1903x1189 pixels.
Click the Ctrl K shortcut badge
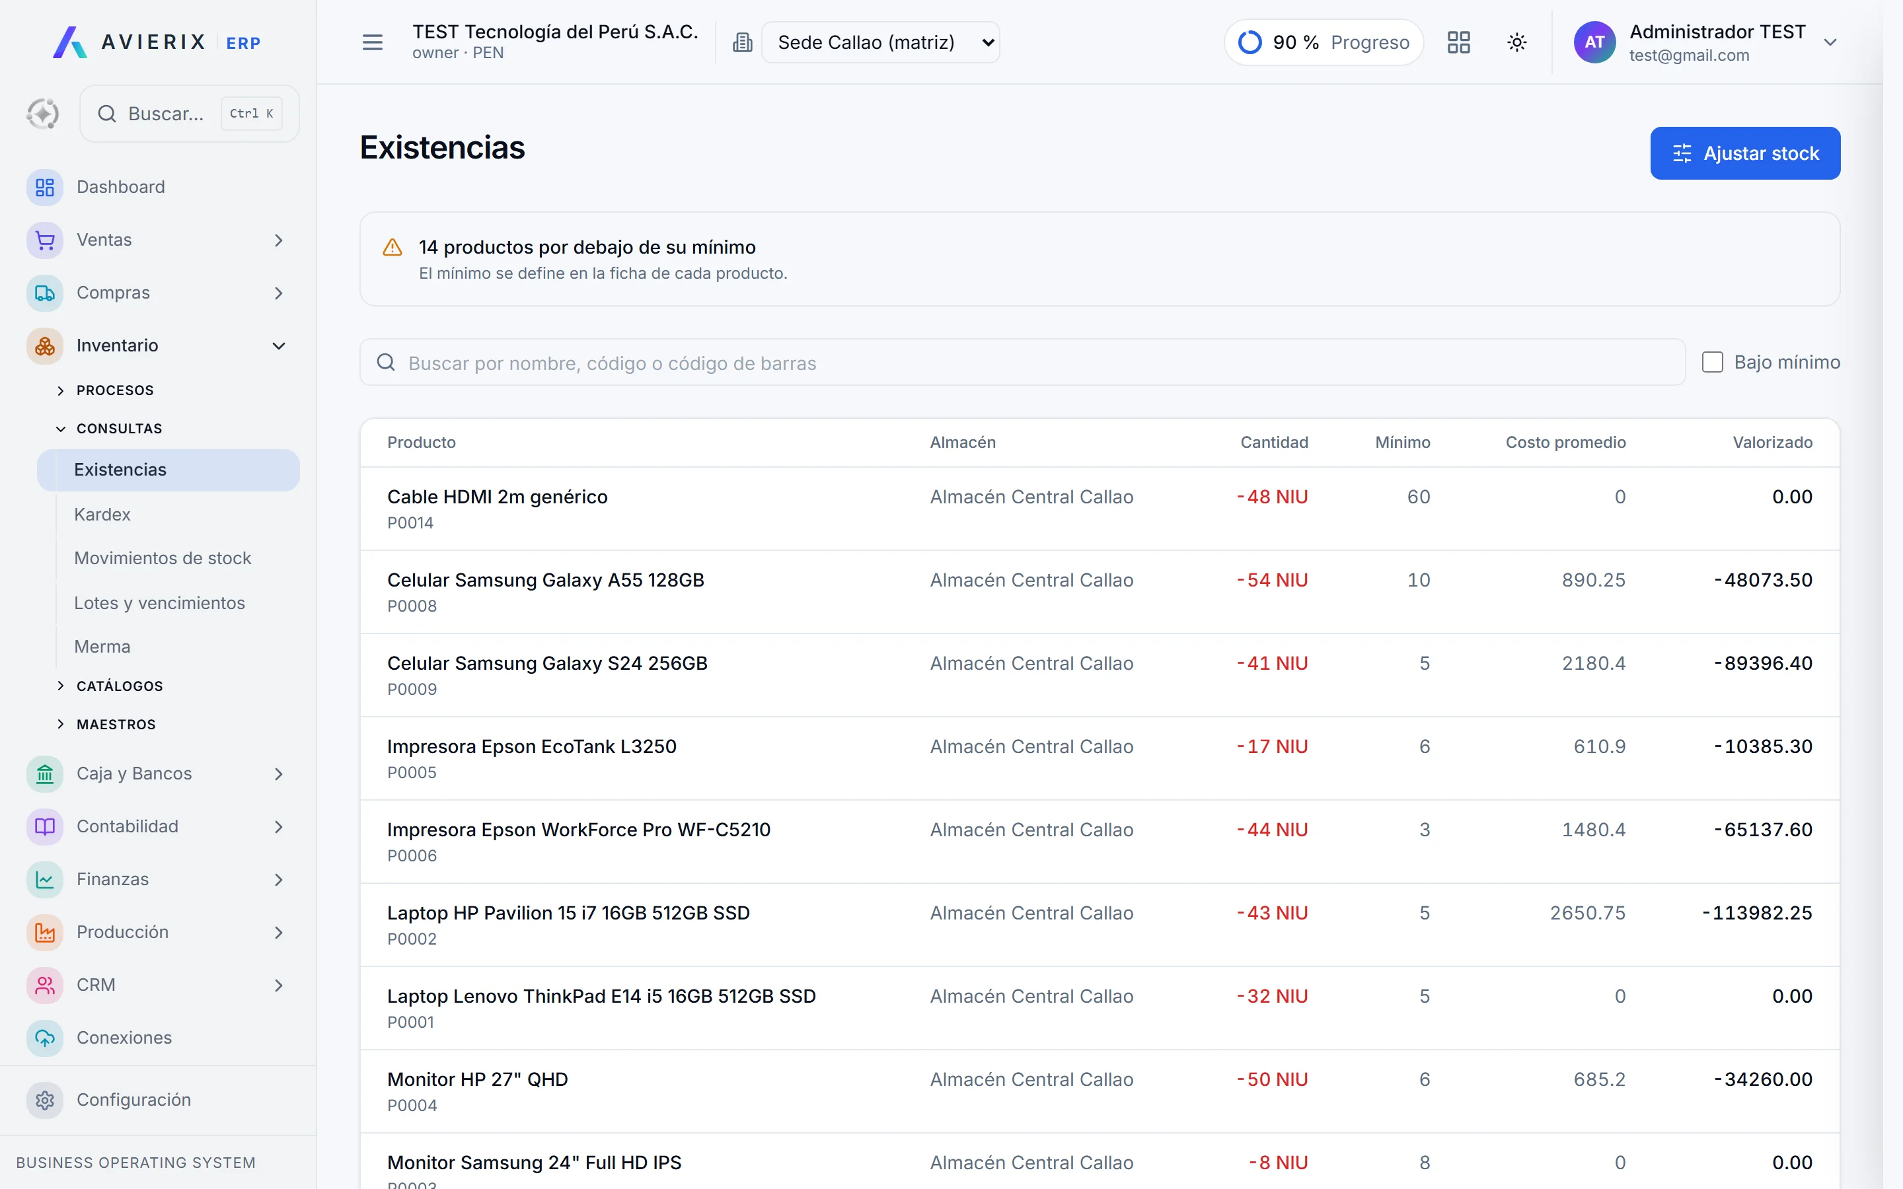pos(252,114)
